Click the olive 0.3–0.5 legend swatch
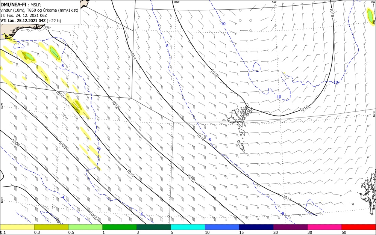The width and height of the screenshot is (376, 235). [x=51, y=227]
